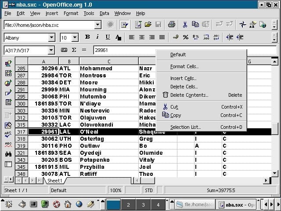
Task: Open the Data menu
Action: tap(104, 13)
